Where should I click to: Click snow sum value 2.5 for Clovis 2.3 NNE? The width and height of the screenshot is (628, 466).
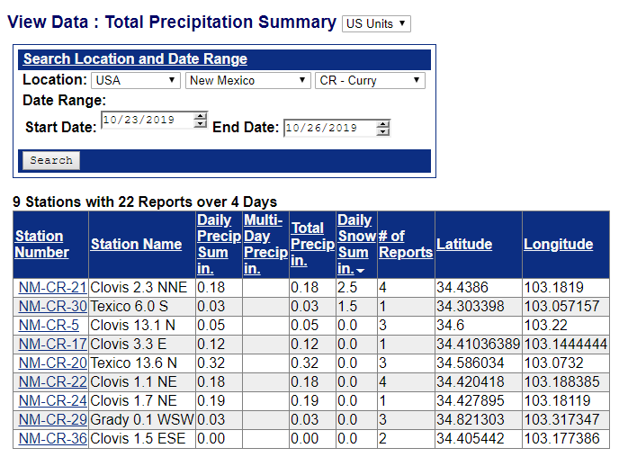coord(347,288)
